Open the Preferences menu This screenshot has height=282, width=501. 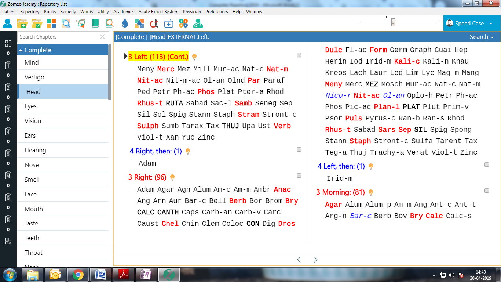tap(217, 12)
